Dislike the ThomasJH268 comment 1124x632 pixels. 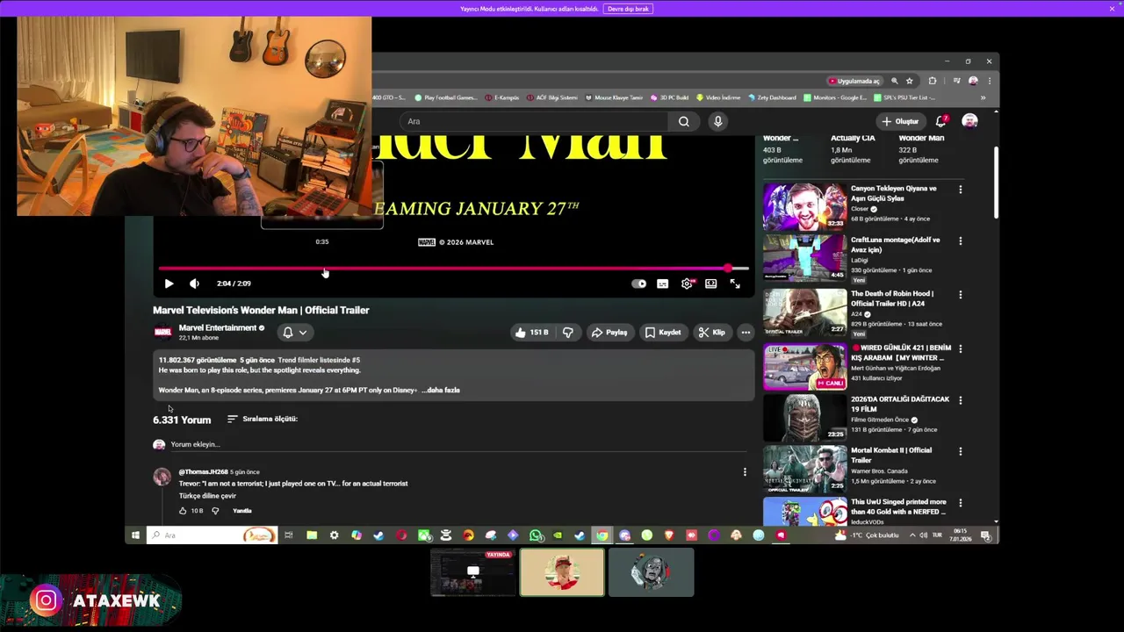pos(215,511)
